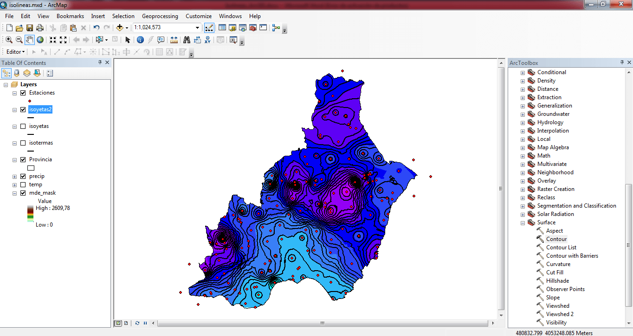Select the Full Extent globe icon

(x=40, y=40)
